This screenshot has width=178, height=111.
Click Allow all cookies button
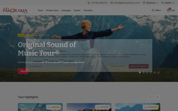tap(139, 66)
